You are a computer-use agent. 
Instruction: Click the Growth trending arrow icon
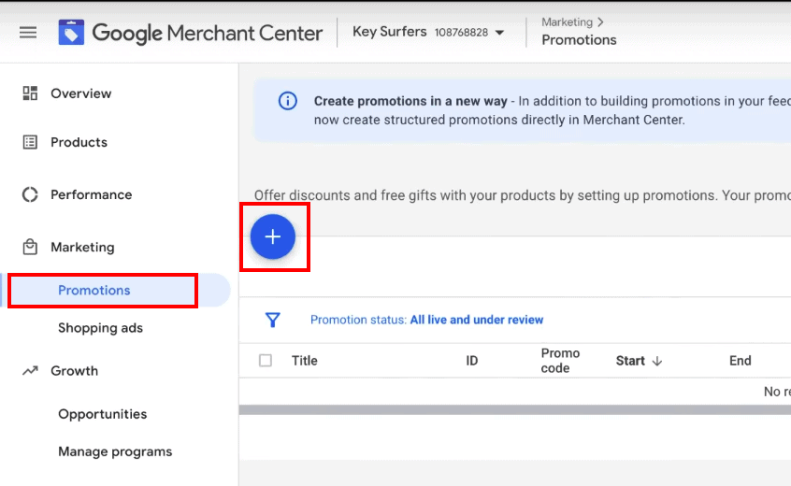[x=30, y=371]
